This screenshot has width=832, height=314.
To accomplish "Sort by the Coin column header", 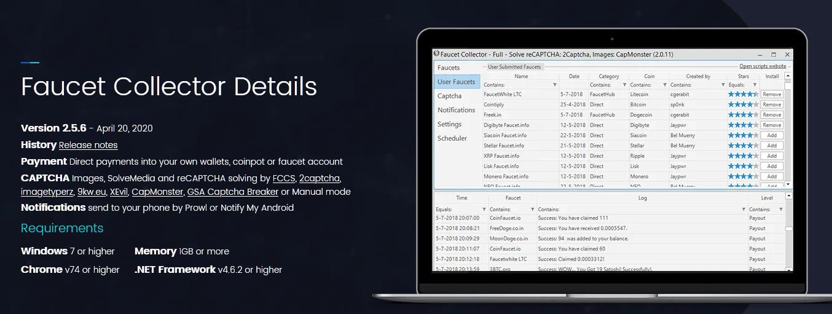I will [650, 76].
